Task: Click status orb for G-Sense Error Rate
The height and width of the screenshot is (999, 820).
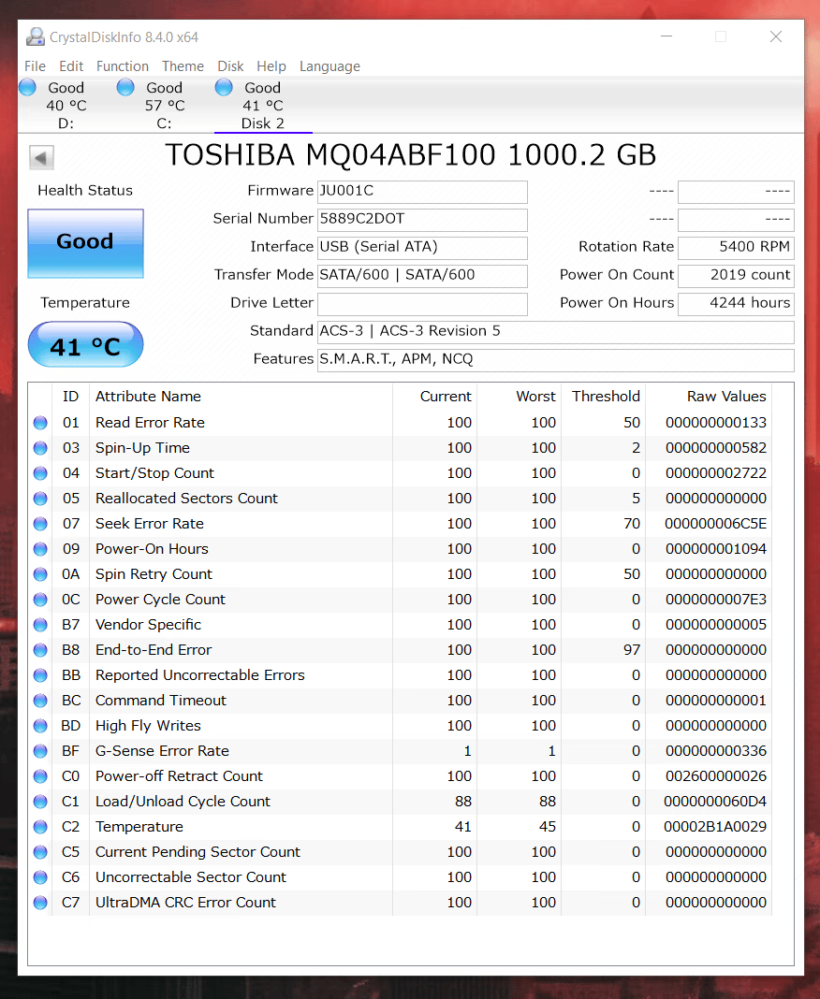Action: (x=40, y=751)
